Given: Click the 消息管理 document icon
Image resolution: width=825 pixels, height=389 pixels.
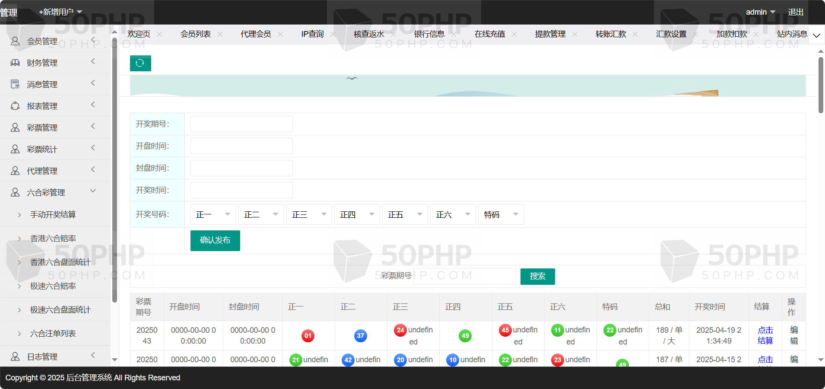Looking at the screenshot, I should tap(15, 84).
